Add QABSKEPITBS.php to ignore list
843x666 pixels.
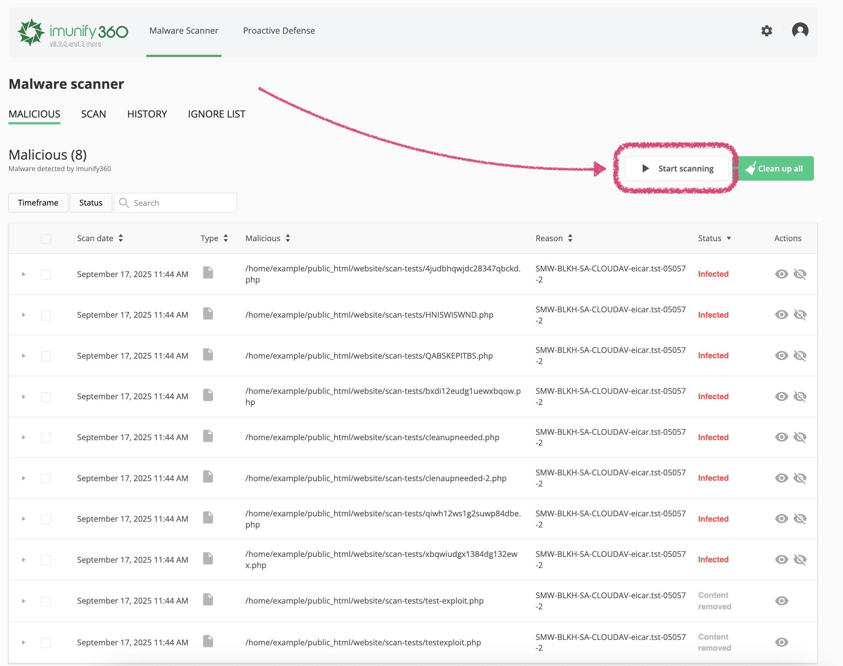800,356
